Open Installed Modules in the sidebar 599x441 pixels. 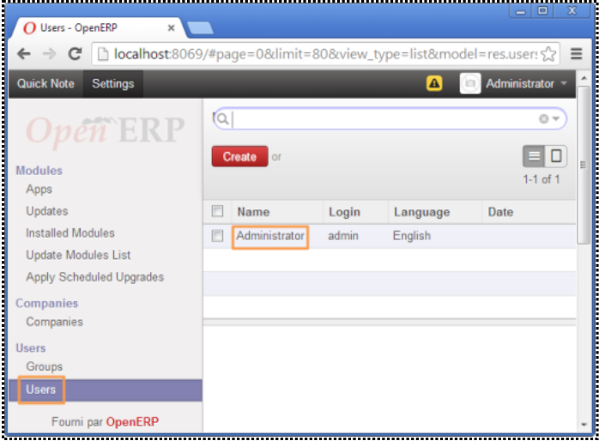(70, 233)
